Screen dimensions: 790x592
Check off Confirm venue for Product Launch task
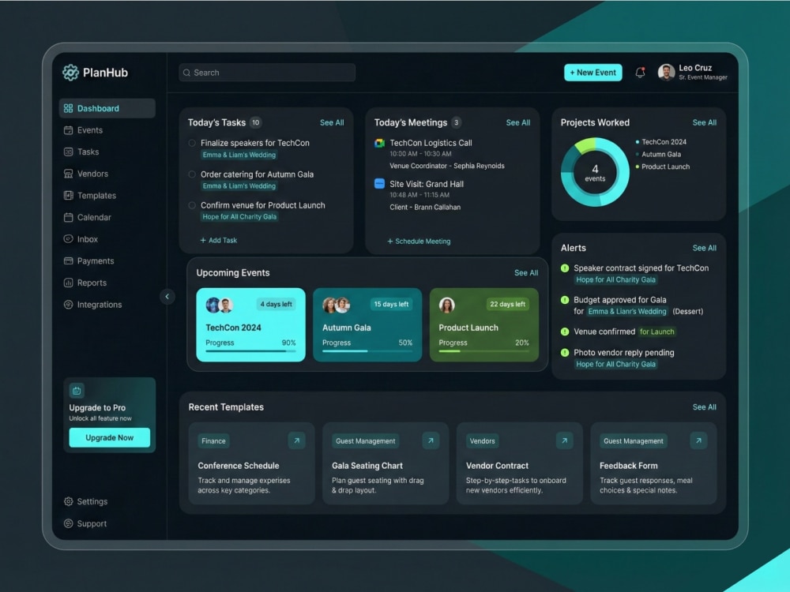tap(192, 205)
